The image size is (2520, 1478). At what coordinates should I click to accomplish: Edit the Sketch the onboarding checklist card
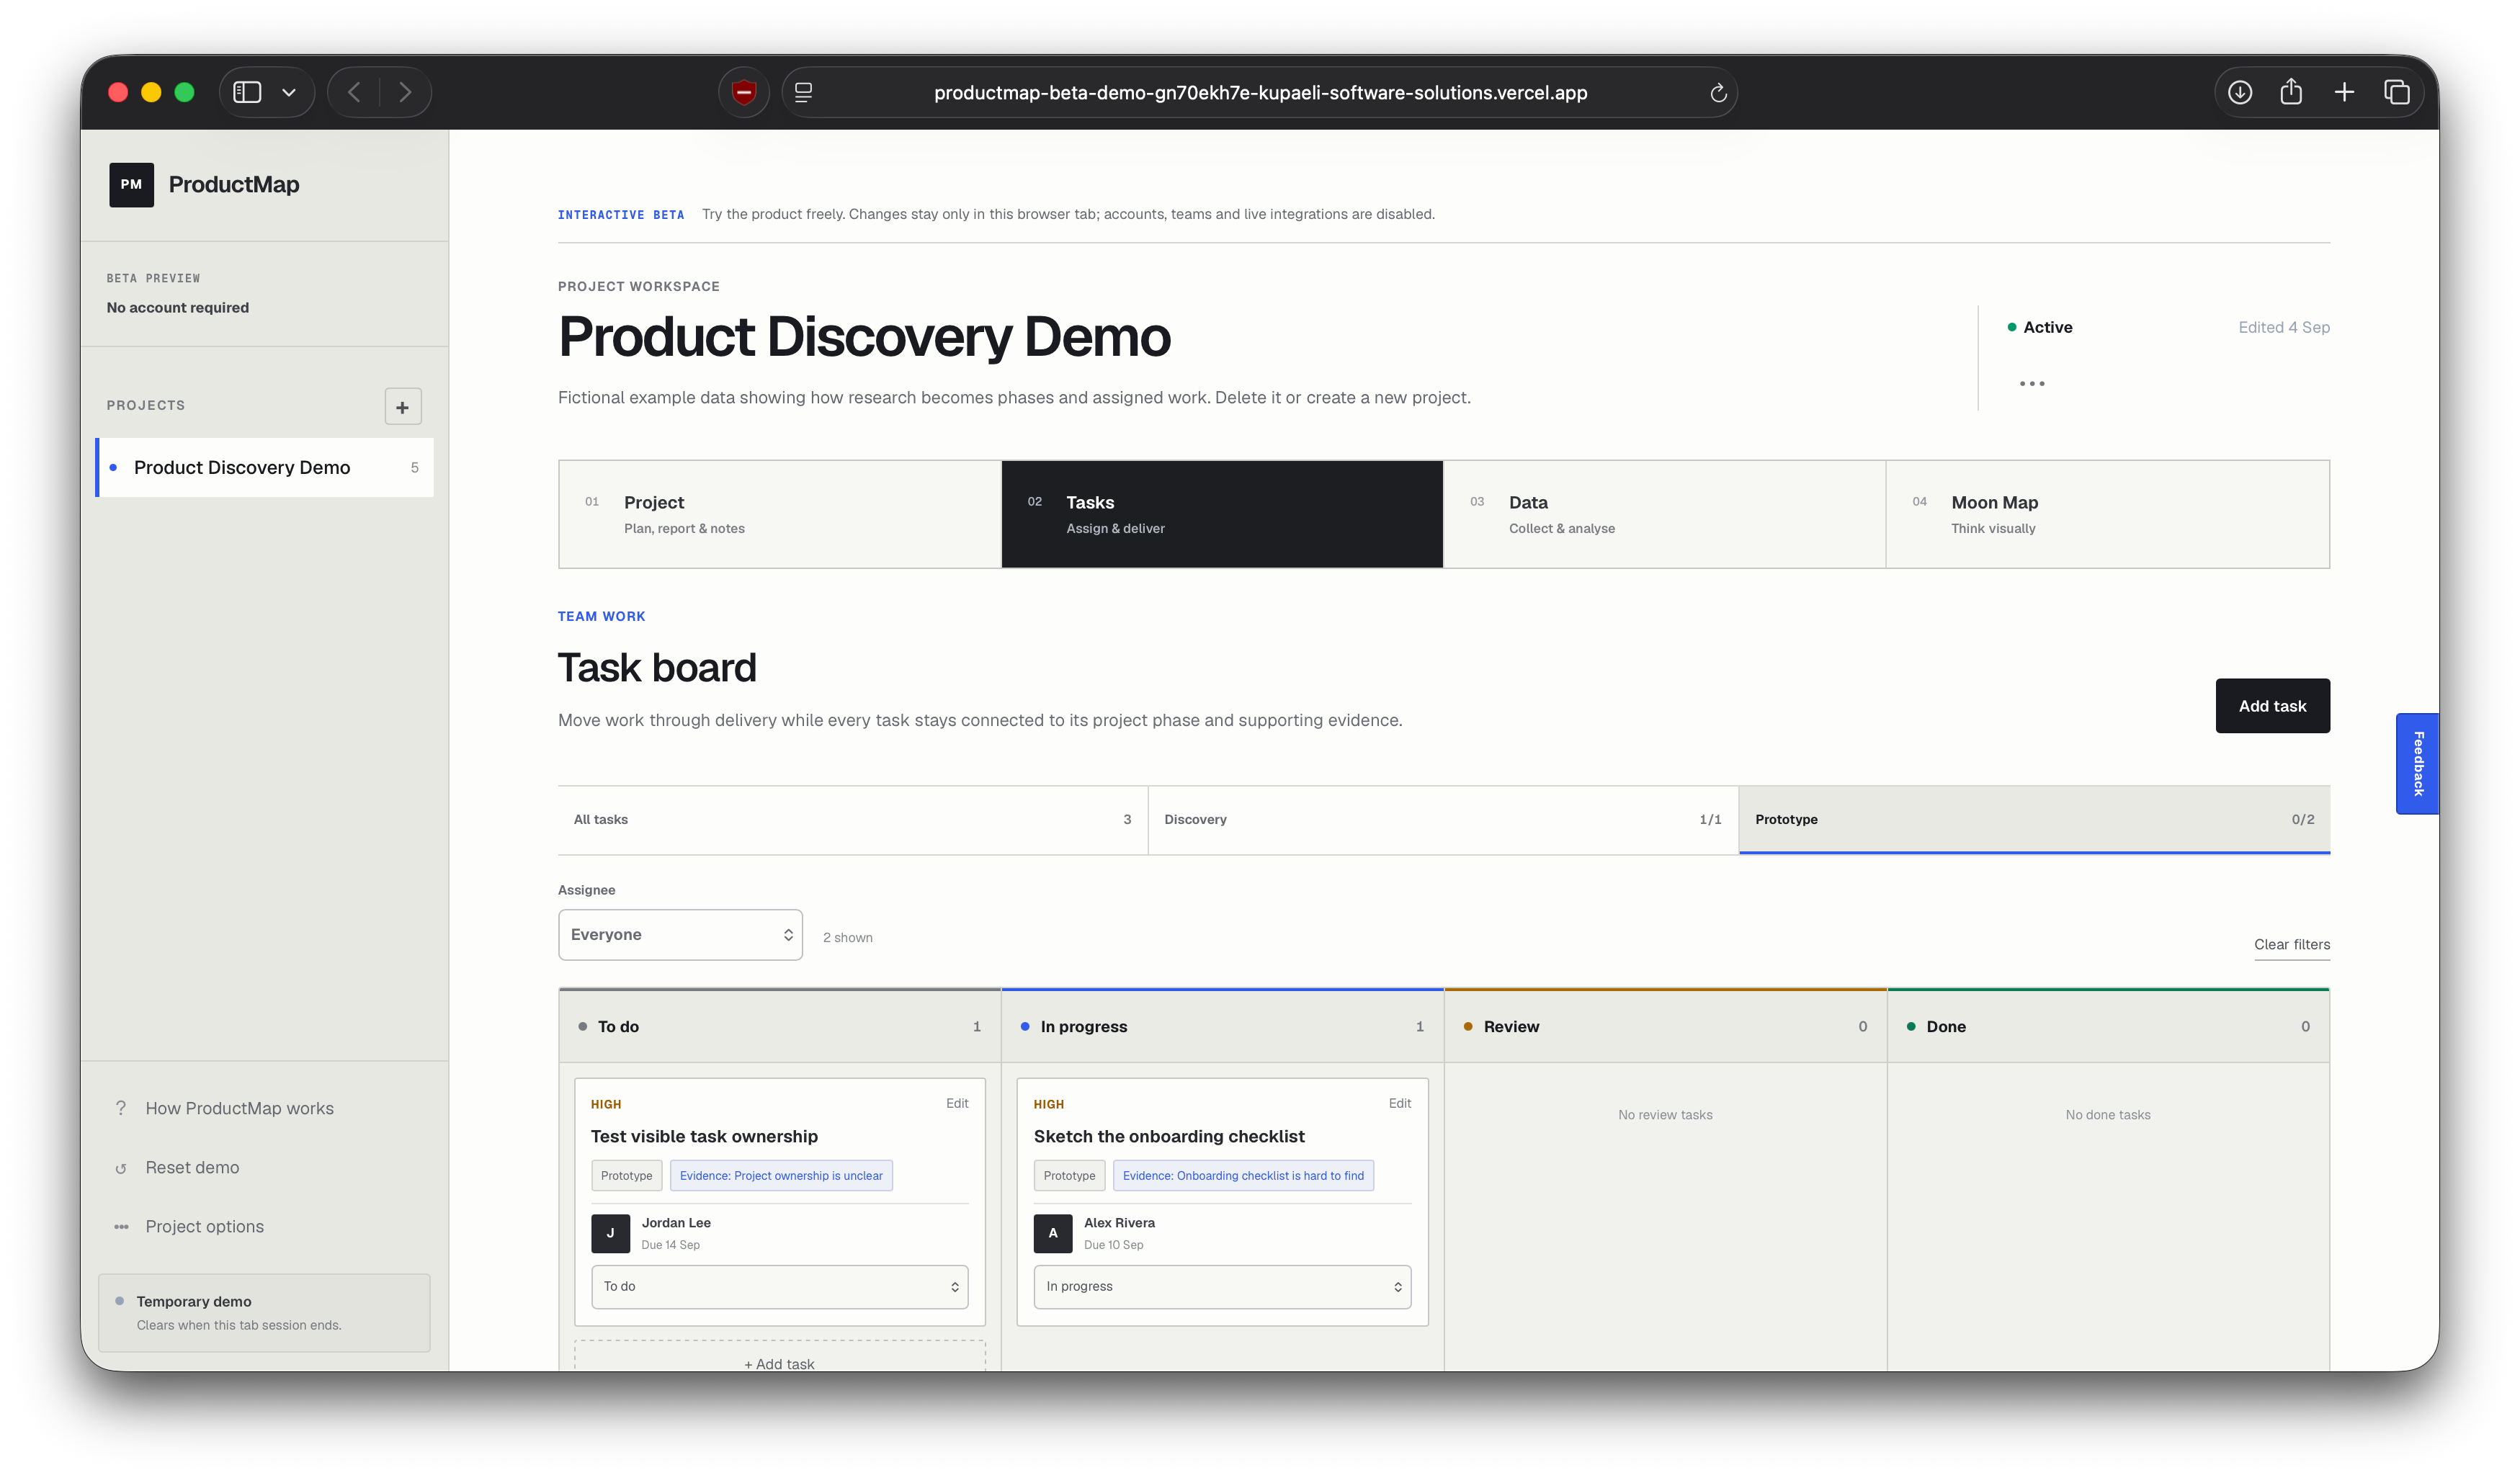point(1399,1103)
